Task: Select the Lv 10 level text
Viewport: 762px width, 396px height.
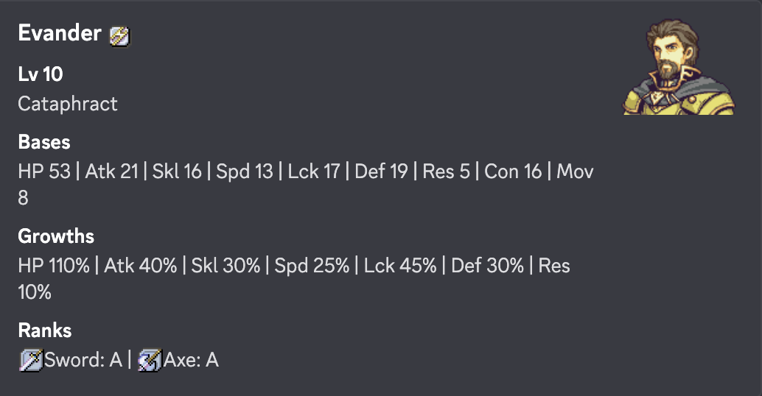Action: point(41,74)
